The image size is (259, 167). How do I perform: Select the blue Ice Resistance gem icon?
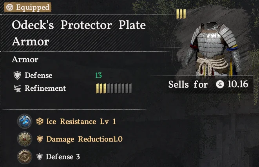(x=24, y=121)
